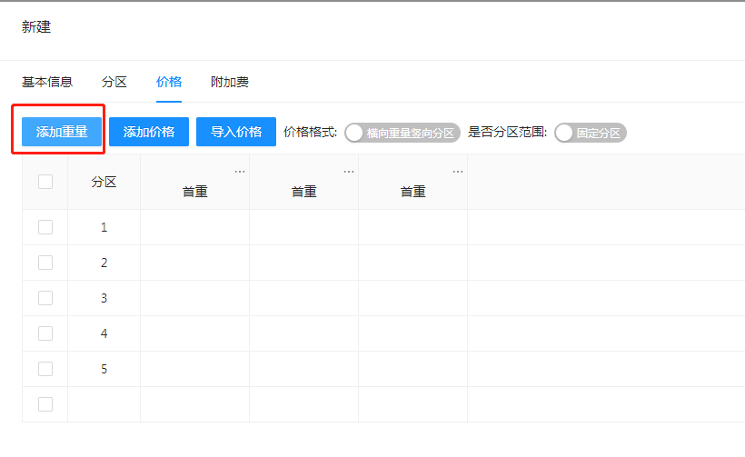
Task: Select the 价格 tab
Action: click(x=169, y=82)
